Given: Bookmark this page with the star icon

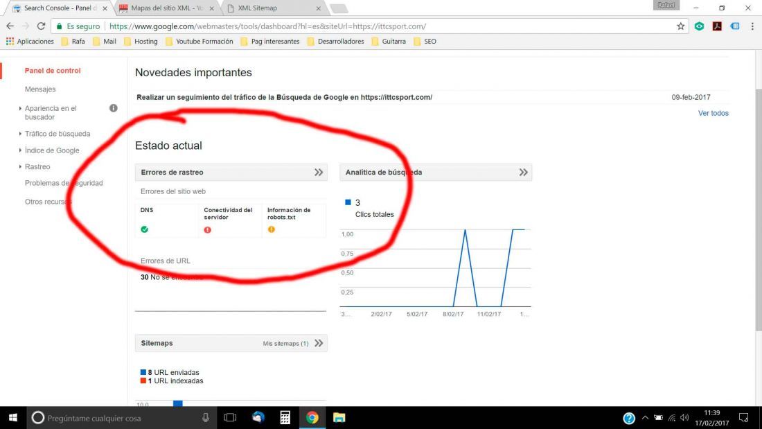Looking at the screenshot, I should pos(680,26).
